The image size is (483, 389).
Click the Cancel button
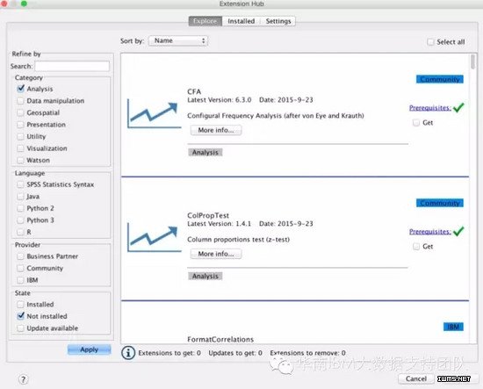pyautogui.click(x=416, y=378)
